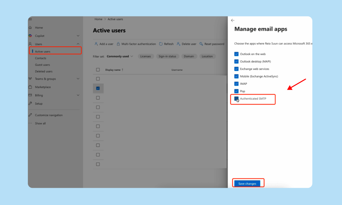
Task: Click the Display name column header
Action: 113,70
